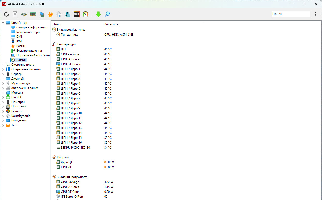This screenshot has width=322, height=200.
Task: Click the Windows logo icon beside Операційна система
Action: tap(8, 69)
